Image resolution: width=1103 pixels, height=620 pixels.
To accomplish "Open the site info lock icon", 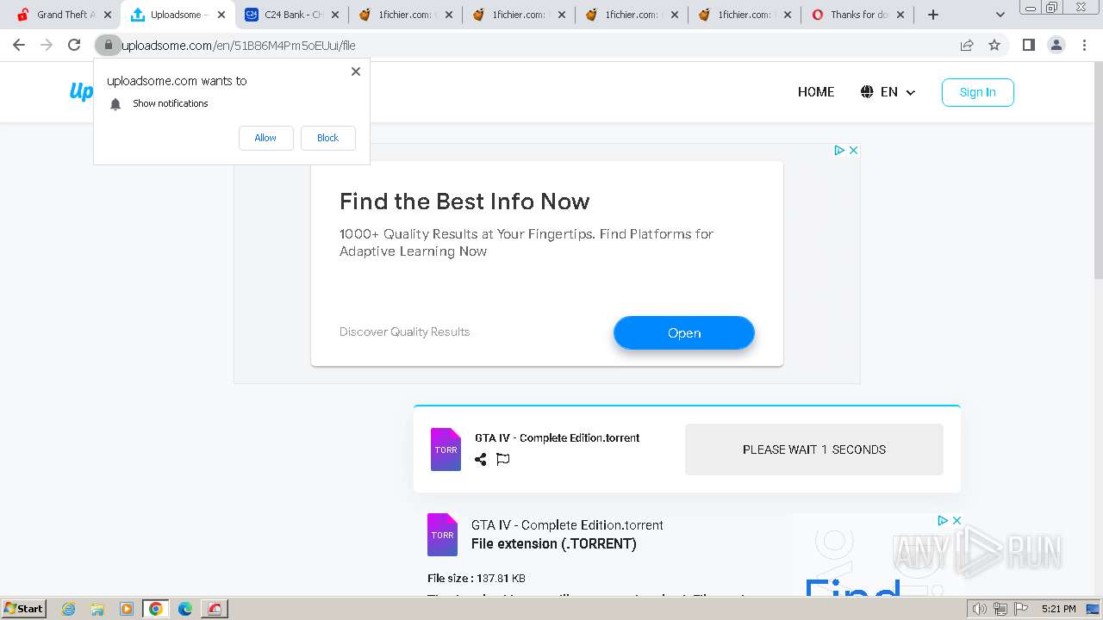I will pyautogui.click(x=108, y=45).
